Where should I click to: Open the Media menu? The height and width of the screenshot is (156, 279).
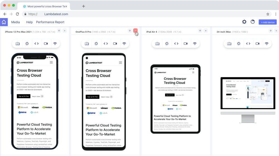15,22
